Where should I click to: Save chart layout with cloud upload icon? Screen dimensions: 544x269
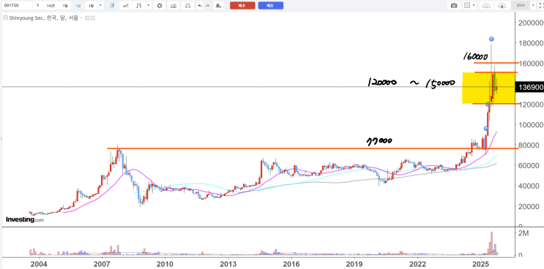pos(502,6)
